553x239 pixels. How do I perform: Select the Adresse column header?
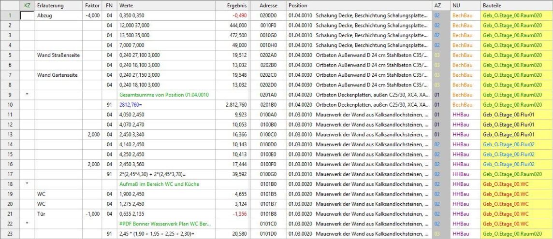268,6
